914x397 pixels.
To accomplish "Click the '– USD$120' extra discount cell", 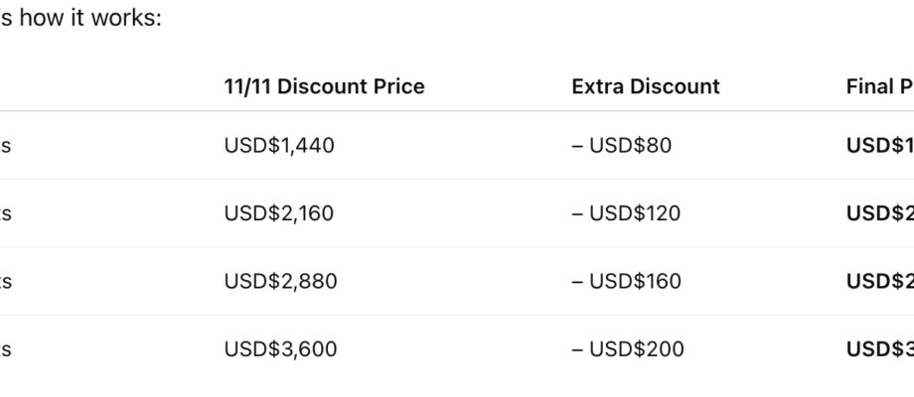I will (x=626, y=213).
